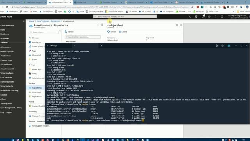Open Storage accounts in sidebar
The height and width of the screenshot is (141, 250).
point(7,82)
